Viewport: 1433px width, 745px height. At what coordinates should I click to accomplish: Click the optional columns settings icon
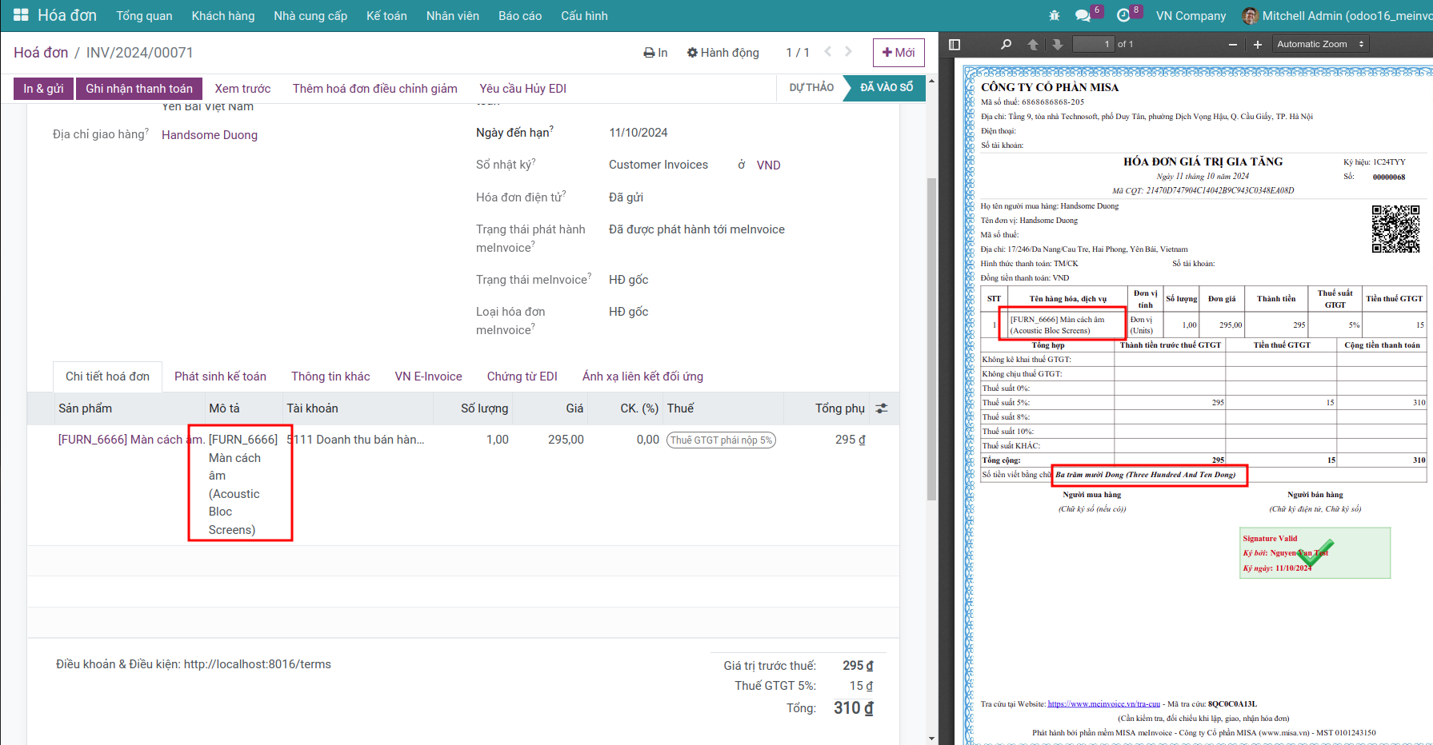tap(882, 408)
